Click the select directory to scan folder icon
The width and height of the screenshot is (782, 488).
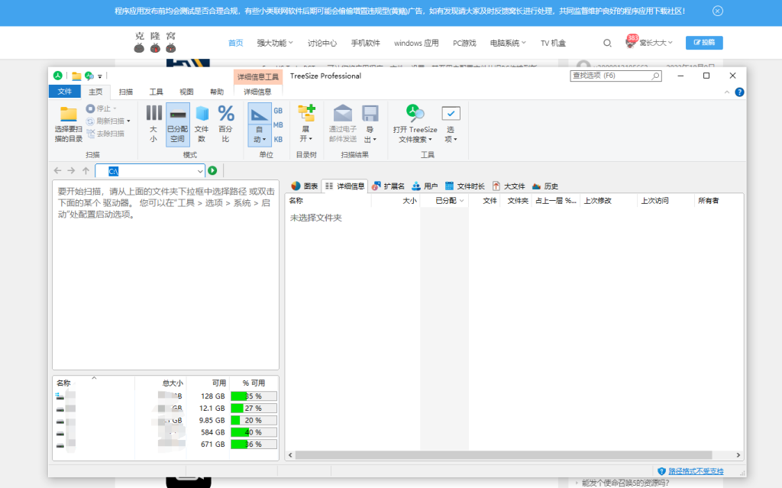(x=68, y=115)
